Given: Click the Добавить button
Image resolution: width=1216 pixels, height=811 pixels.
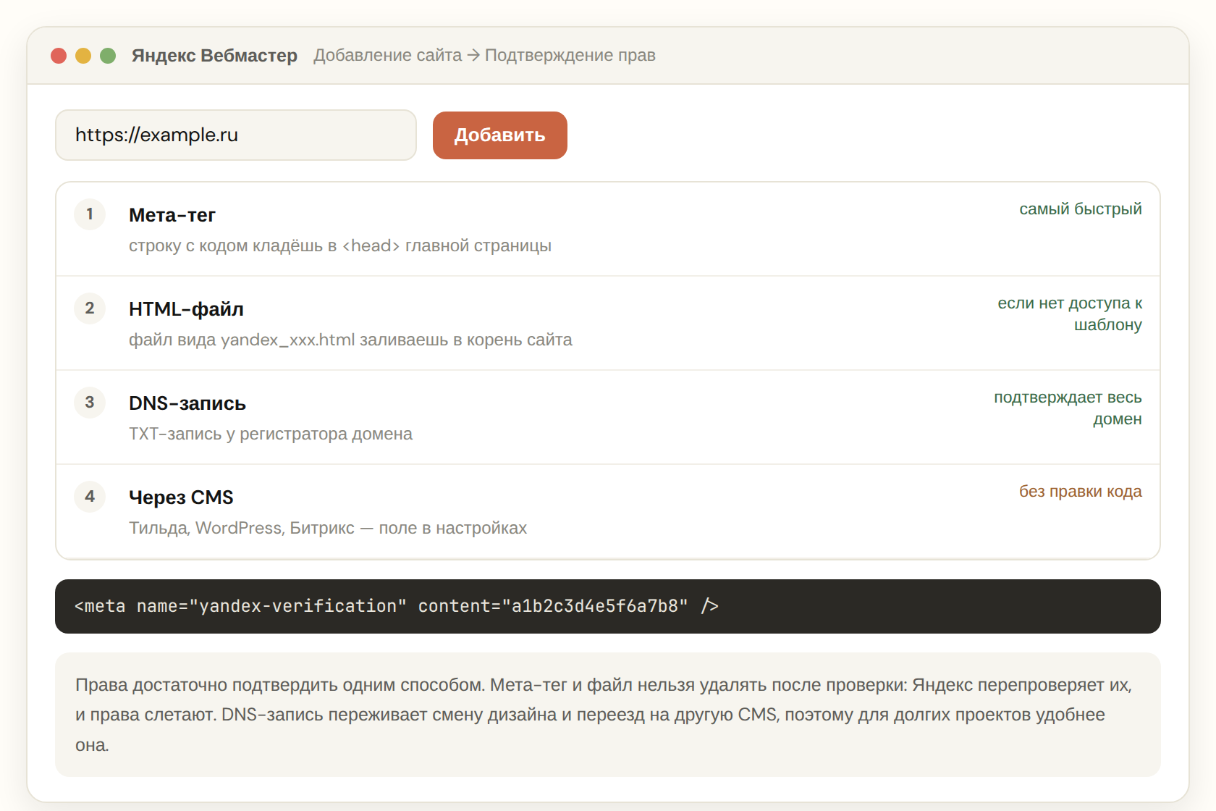Looking at the screenshot, I should tap(499, 135).
